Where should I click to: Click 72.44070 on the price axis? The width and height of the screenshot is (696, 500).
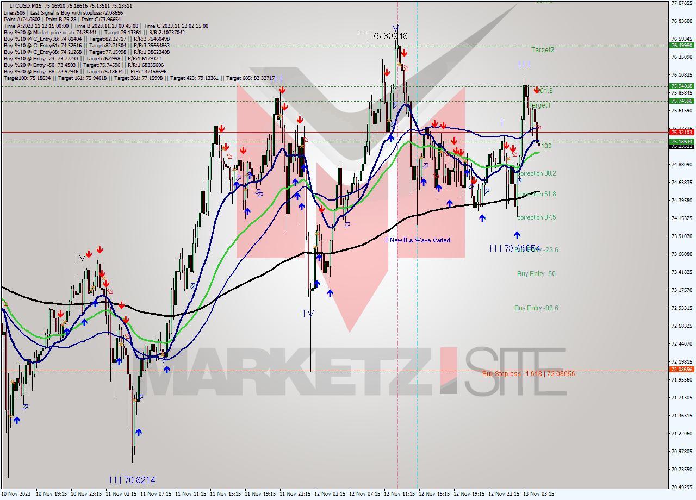pos(682,344)
